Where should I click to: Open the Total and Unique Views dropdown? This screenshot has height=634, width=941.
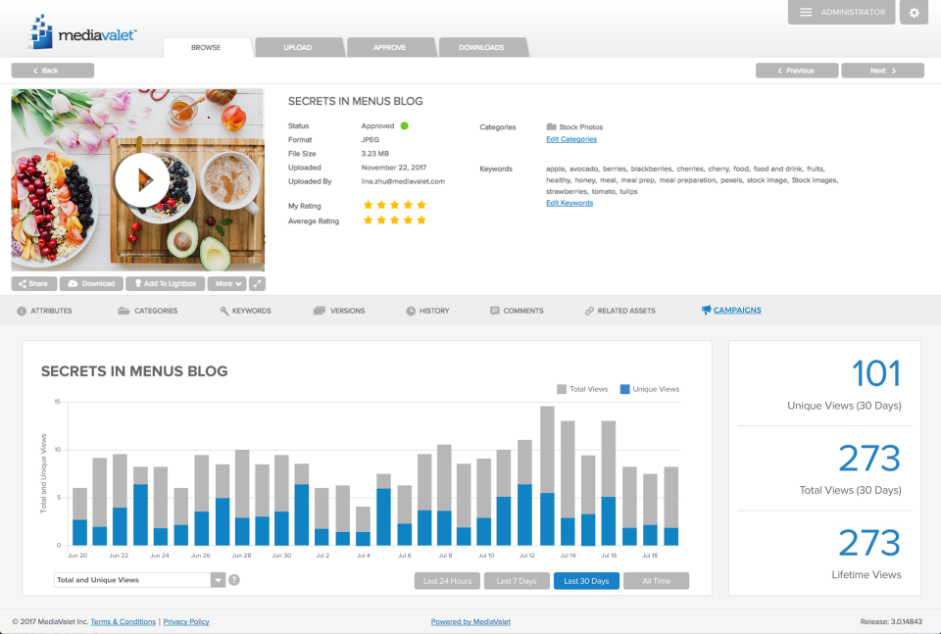[x=139, y=580]
